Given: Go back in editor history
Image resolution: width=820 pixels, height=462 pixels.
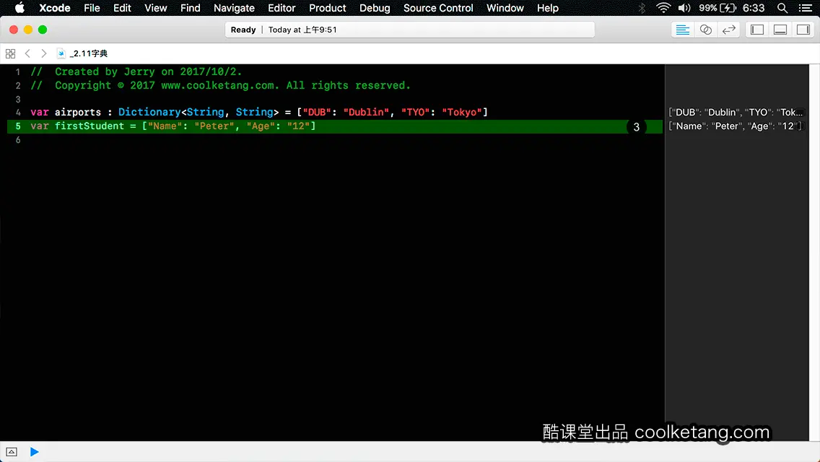Looking at the screenshot, I should (x=27, y=53).
